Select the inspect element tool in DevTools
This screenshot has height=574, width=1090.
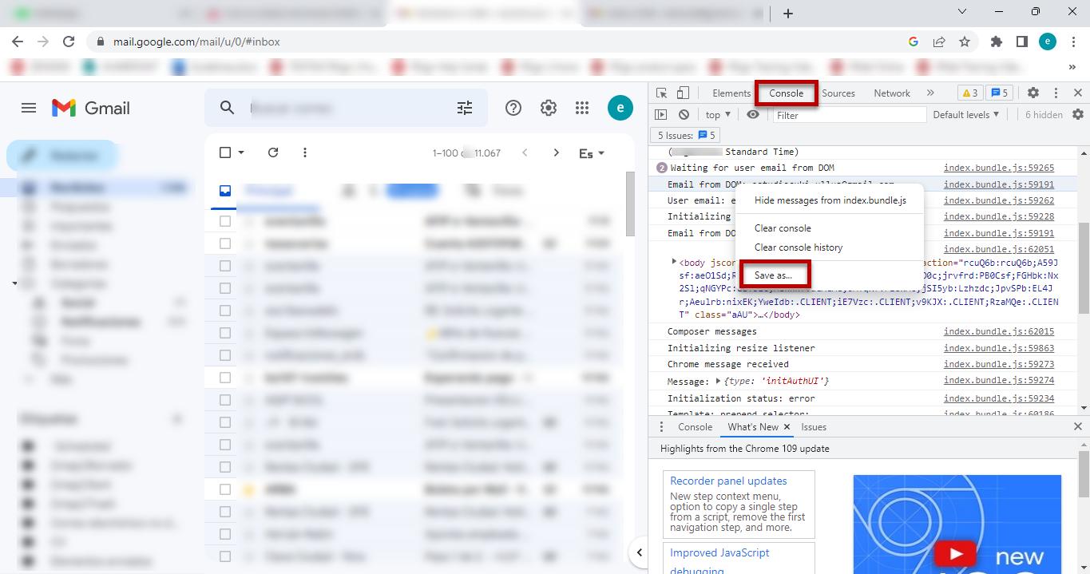pyautogui.click(x=662, y=93)
